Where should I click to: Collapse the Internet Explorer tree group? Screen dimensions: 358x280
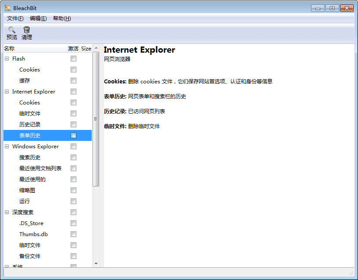point(7,92)
